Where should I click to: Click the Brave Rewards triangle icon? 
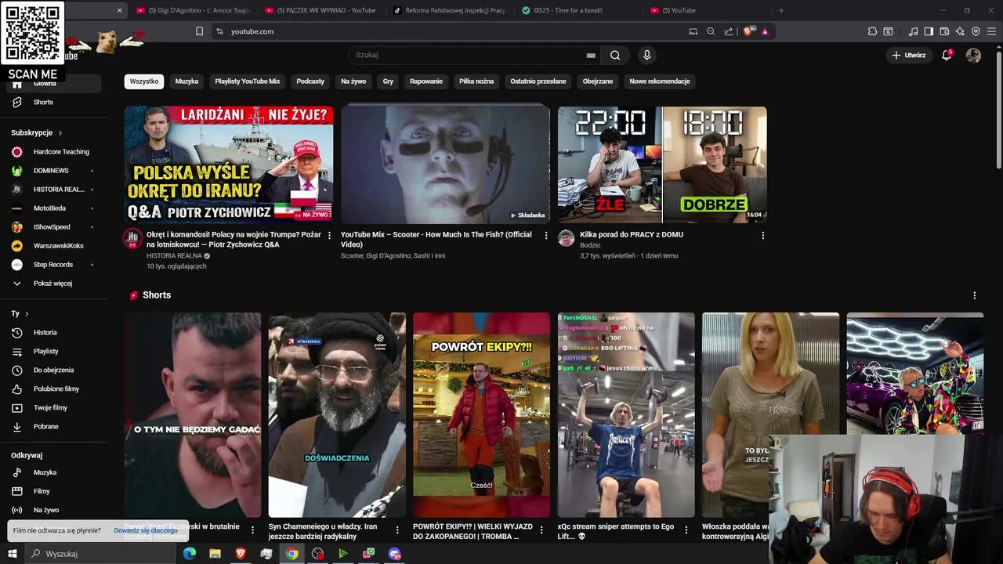pos(764,31)
